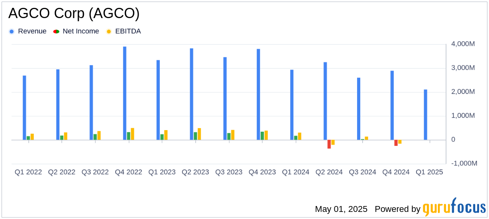Click the Q1 2022 revenue bar

24,108
